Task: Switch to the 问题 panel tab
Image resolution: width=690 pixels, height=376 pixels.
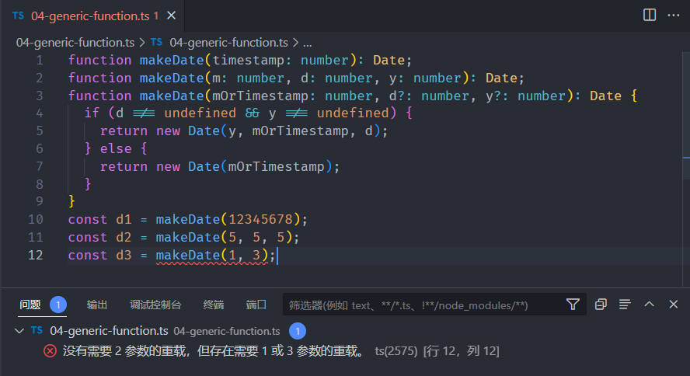Action: (30, 305)
